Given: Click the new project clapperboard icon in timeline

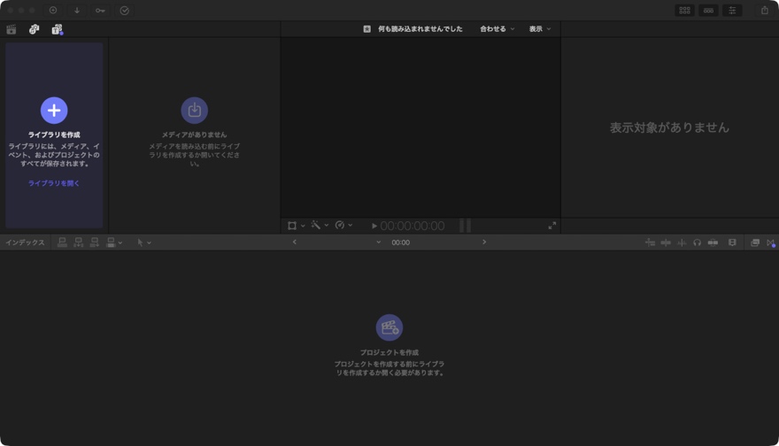Looking at the screenshot, I should (389, 327).
